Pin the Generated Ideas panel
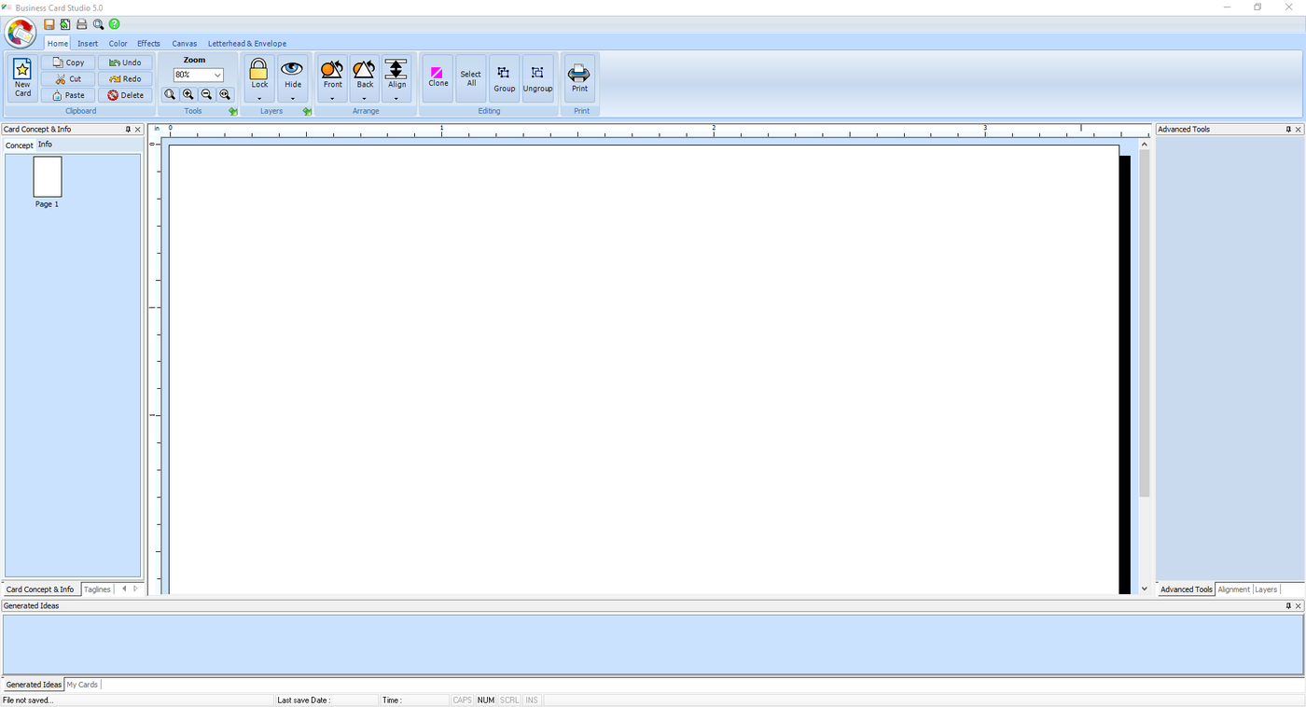This screenshot has height=707, width=1306. (1288, 606)
